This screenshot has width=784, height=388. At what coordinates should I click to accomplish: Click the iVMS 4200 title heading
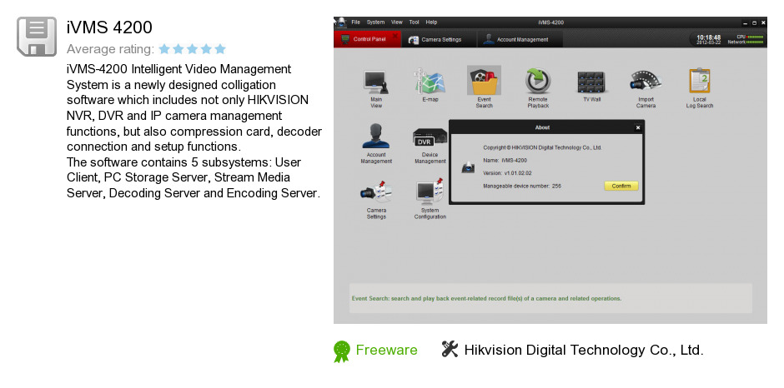[109, 27]
